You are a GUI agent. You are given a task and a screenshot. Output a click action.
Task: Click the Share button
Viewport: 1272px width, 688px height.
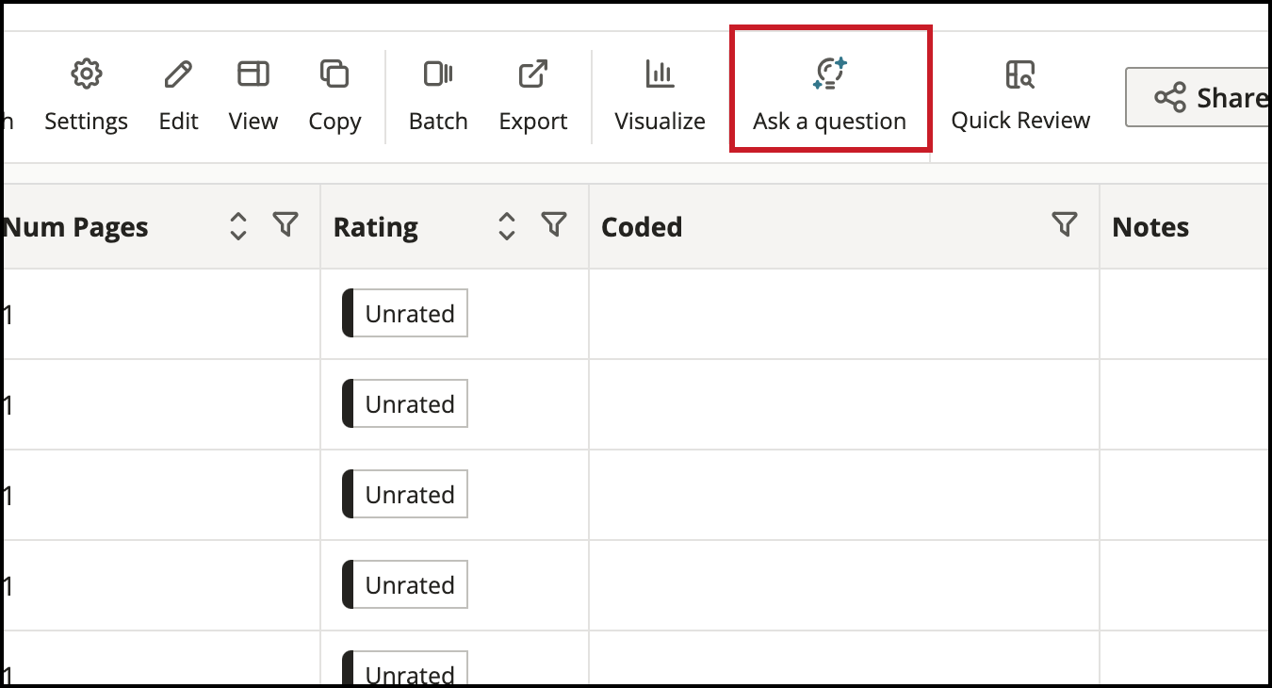click(x=1199, y=97)
